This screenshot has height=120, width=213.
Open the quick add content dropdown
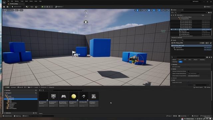coord(27,7)
